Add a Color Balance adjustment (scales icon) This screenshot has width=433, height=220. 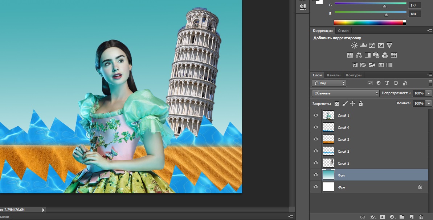point(359,55)
